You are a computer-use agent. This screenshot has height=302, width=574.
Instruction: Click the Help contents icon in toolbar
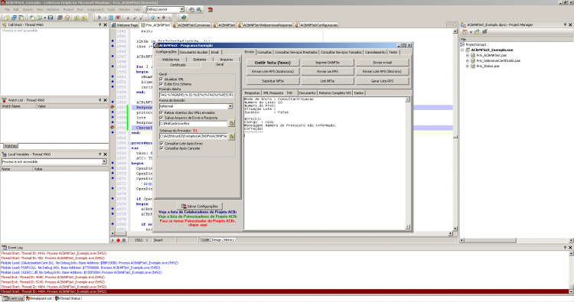point(184,18)
